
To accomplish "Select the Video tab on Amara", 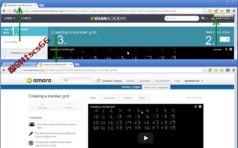I will [x=93, y=98].
